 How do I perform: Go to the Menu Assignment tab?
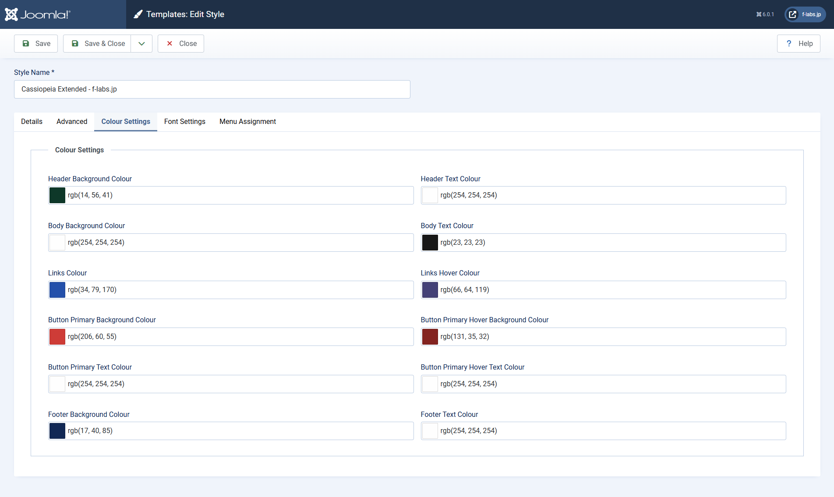[x=247, y=121]
